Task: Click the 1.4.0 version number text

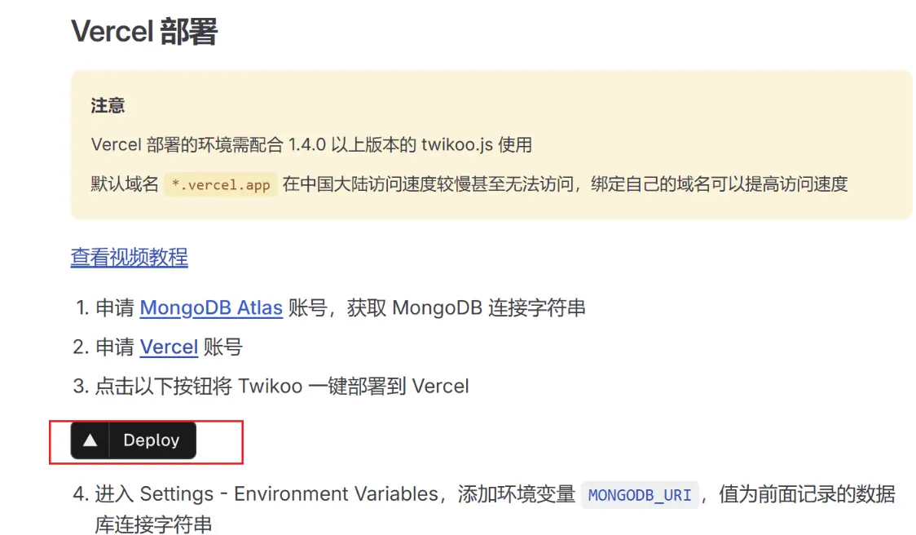Action: (306, 145)
